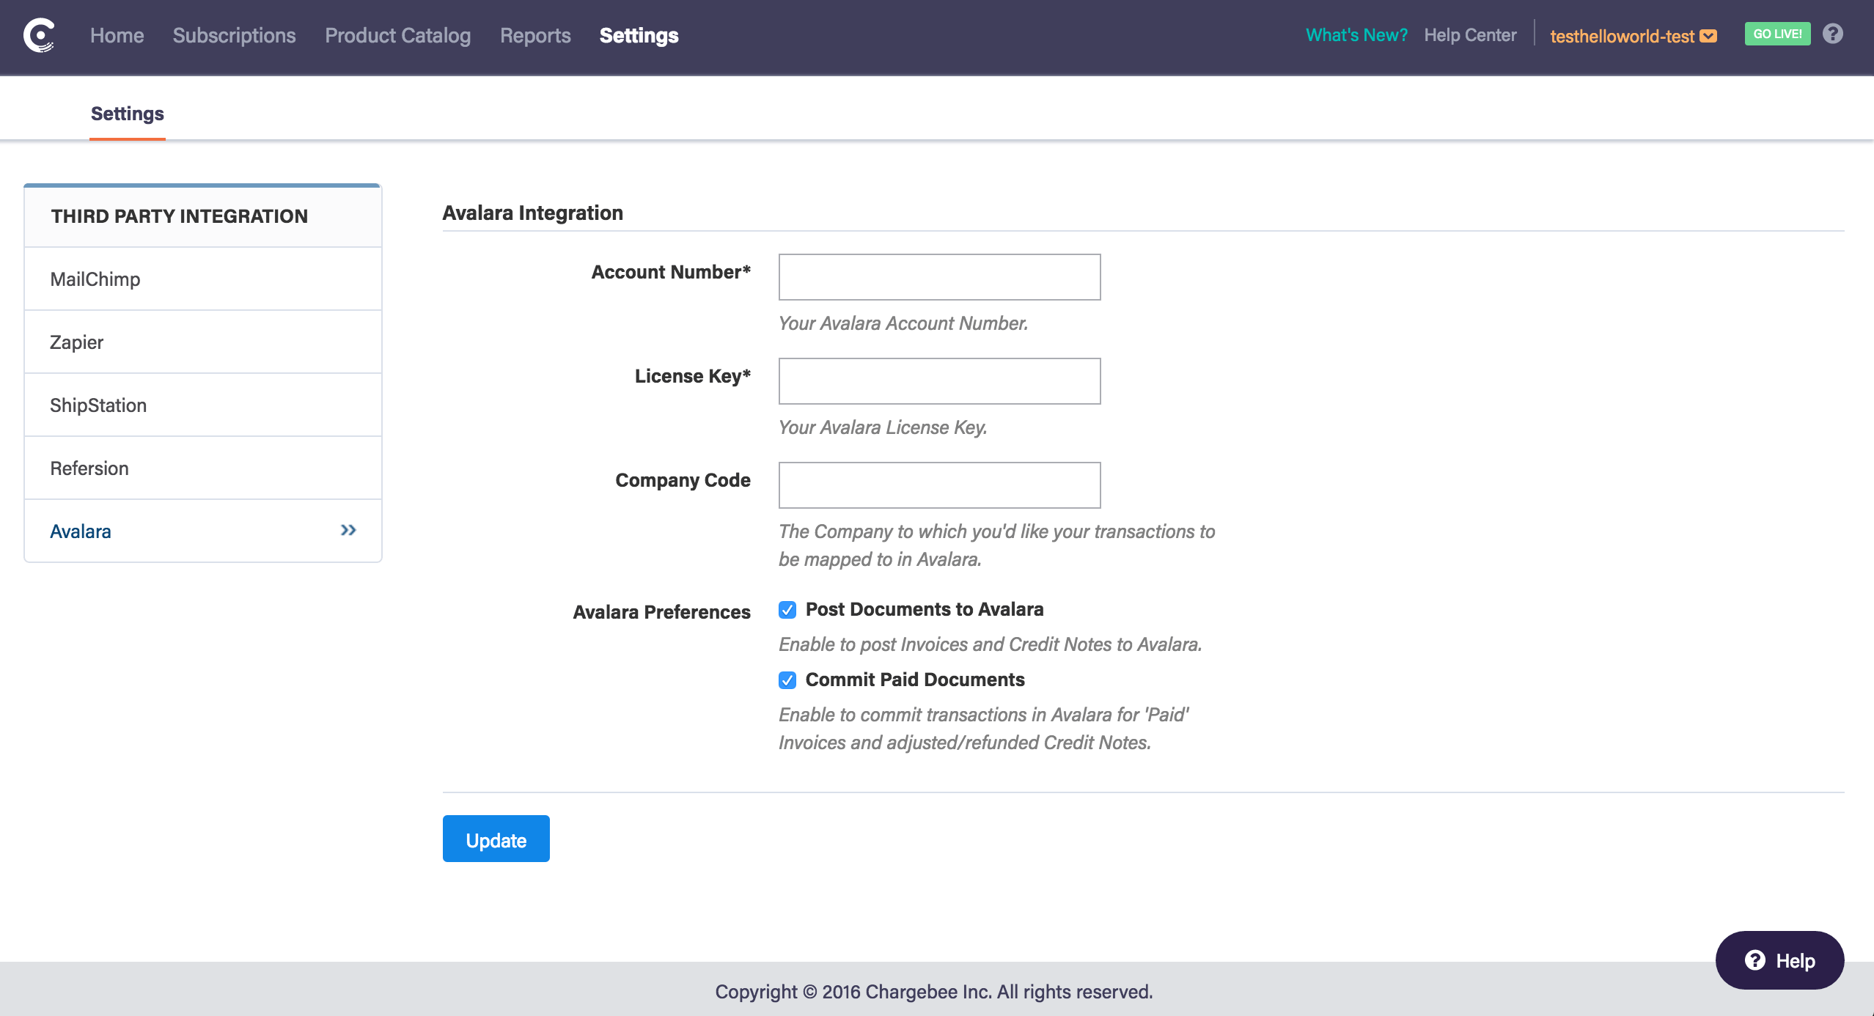1874x1016 pixels.
Task: Open the Product Catalog menu
Action: click(x=397, y=35)
